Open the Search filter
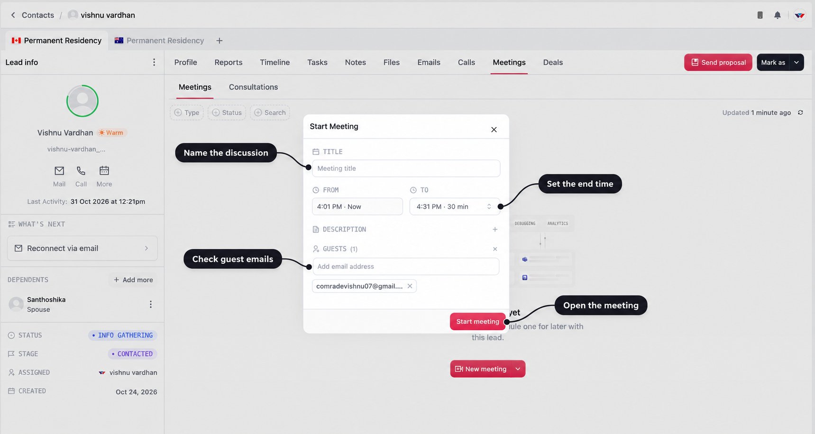The height and width of the screenshot is (434, 815). click(x=270, y=112)
